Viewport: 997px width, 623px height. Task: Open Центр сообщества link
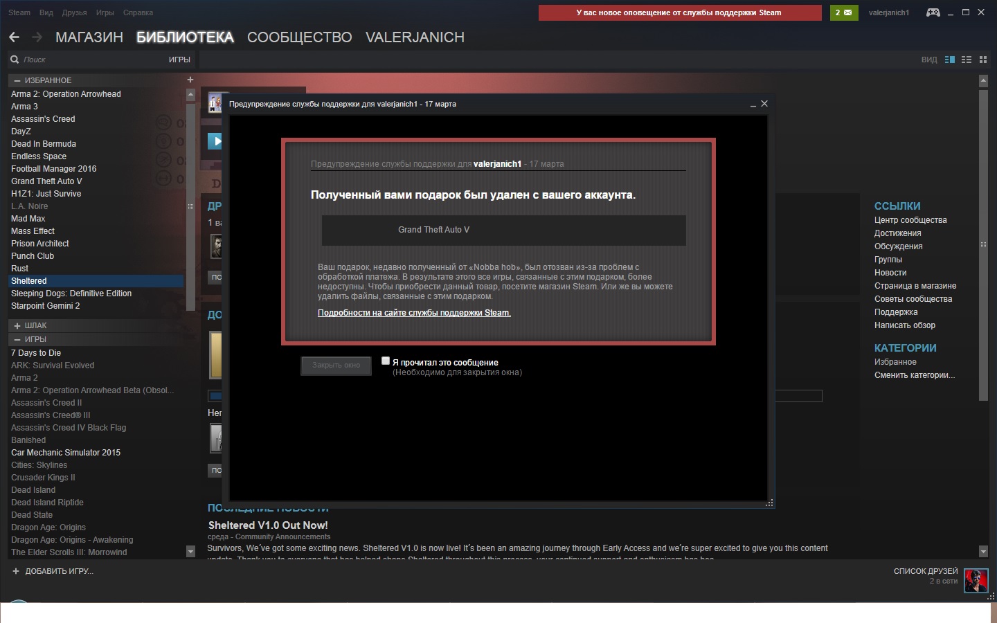tap(910, 220)
